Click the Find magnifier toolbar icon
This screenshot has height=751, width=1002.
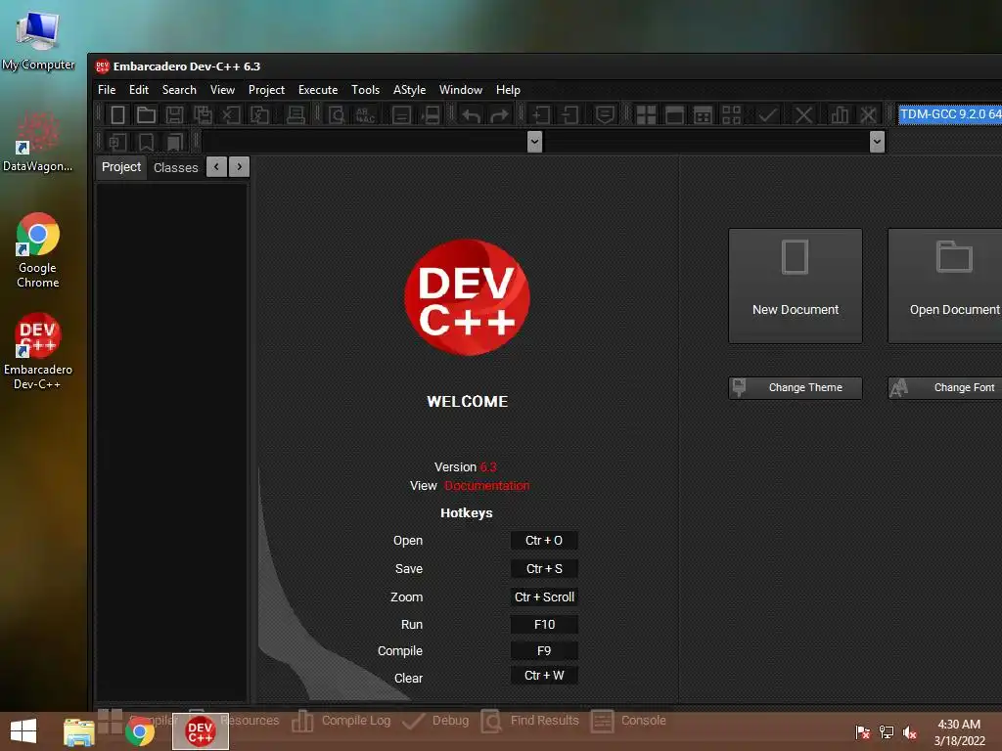(x=337, y=115)
